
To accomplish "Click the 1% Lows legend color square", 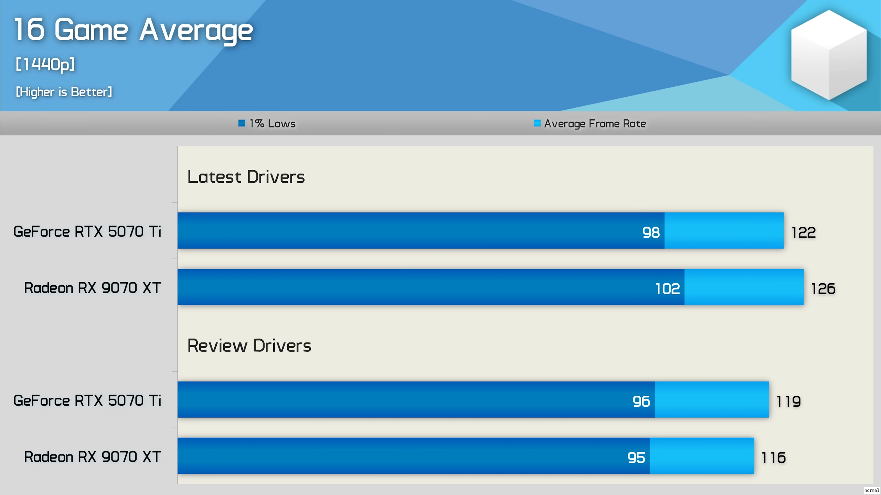I will pyautogui.click(x=242, y=123).
